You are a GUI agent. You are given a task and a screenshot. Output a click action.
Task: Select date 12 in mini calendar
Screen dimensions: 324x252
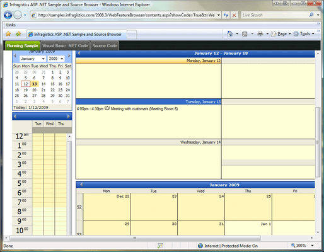point(26,84)
